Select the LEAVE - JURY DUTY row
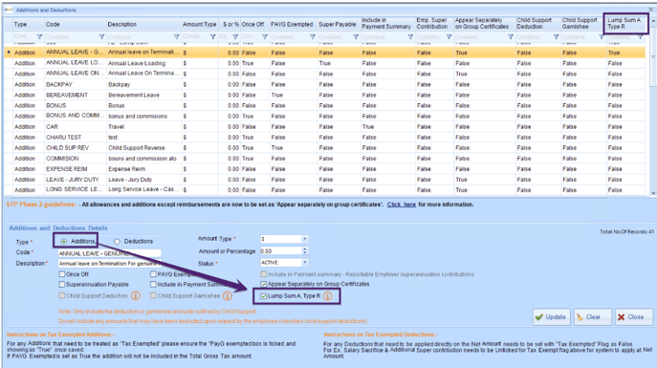Viewport: 657px width, 368px height. [325, 180]
